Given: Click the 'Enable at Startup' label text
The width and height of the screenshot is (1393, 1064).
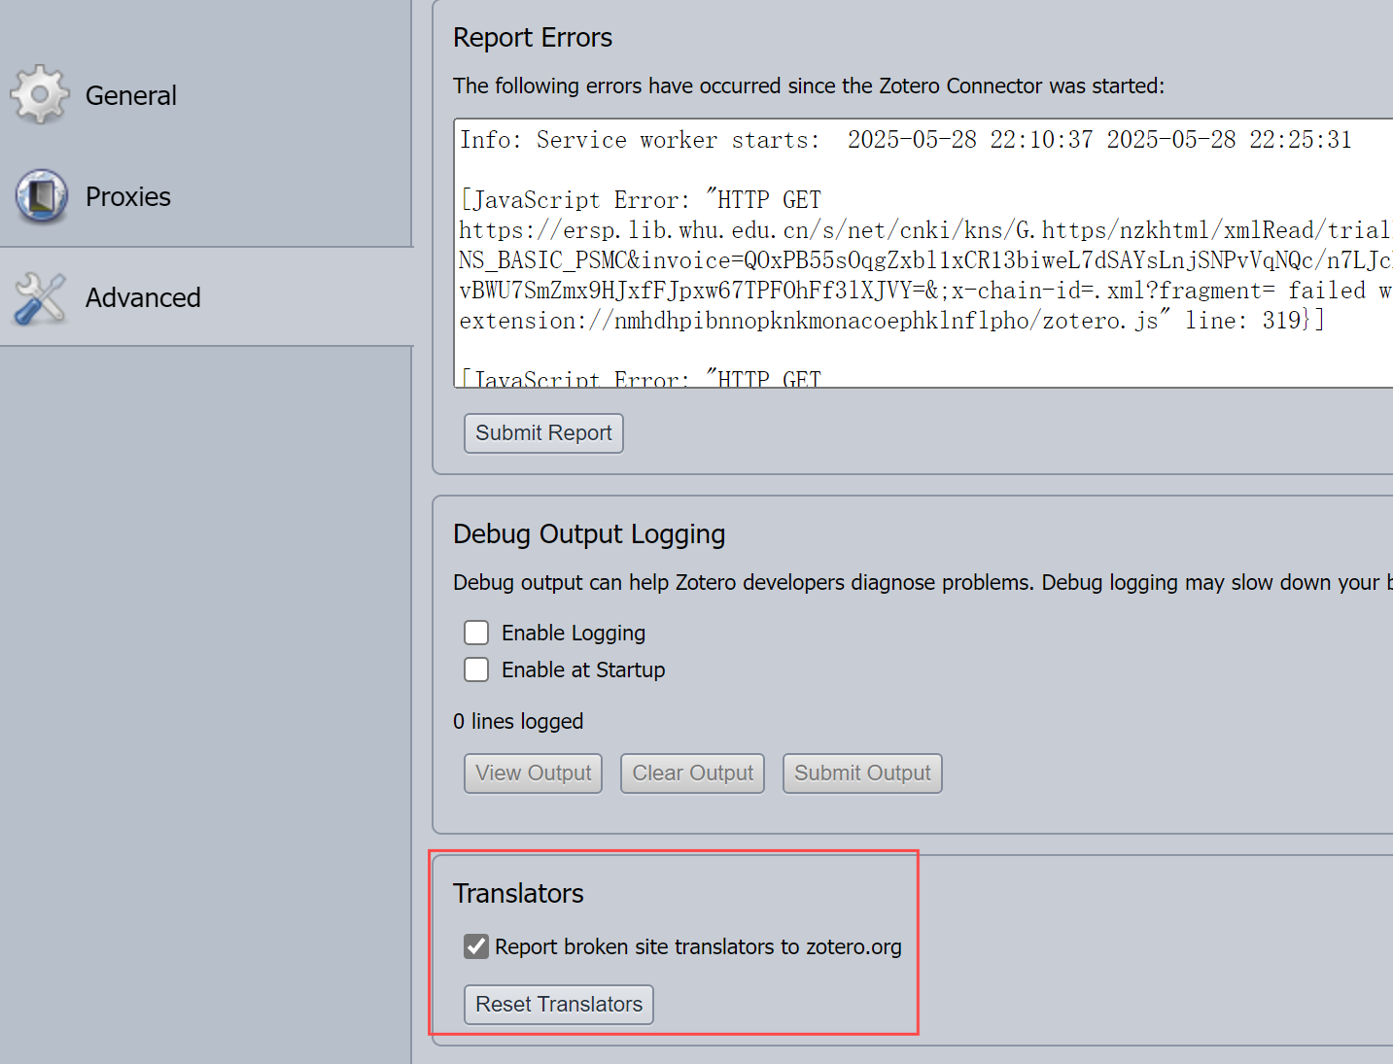Looking at the screenshot, I should [x=583, y=670].
